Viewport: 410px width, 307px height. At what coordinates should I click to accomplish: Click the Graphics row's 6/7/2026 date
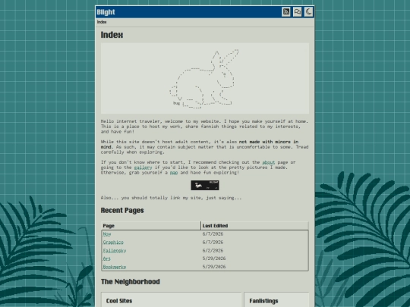point(213,243)
